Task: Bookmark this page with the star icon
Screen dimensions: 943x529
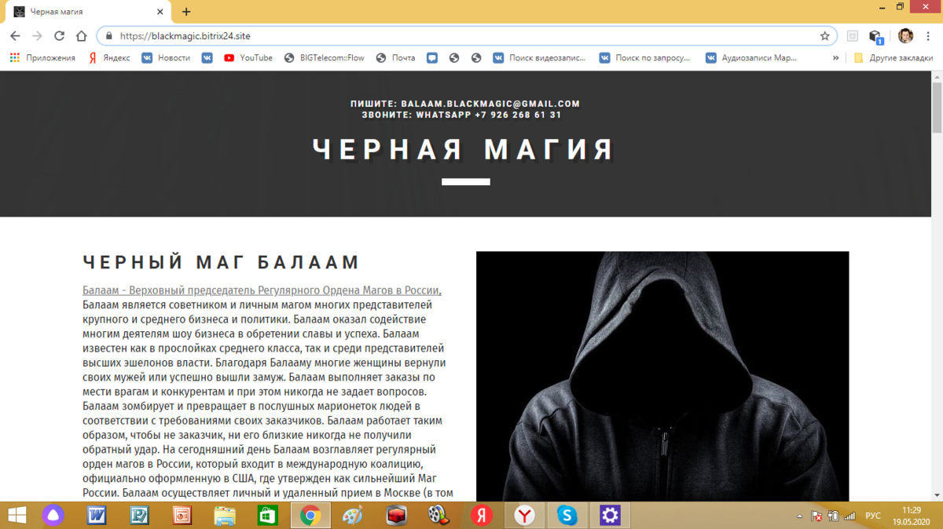Action: [824, 36]
